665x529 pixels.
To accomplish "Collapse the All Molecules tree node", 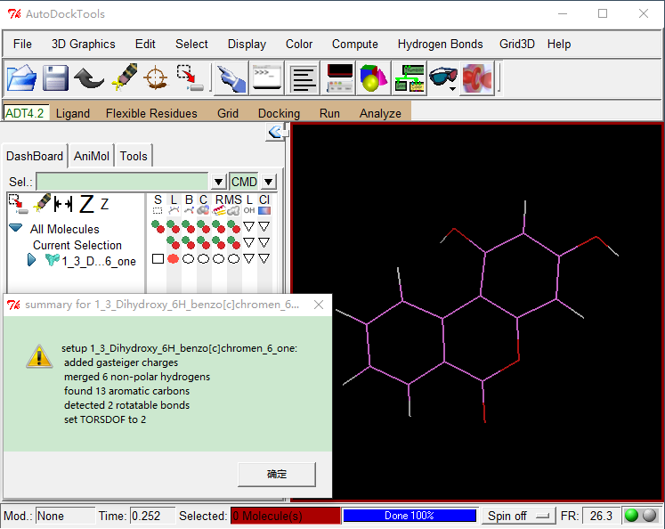I will (x=15, y=229).
